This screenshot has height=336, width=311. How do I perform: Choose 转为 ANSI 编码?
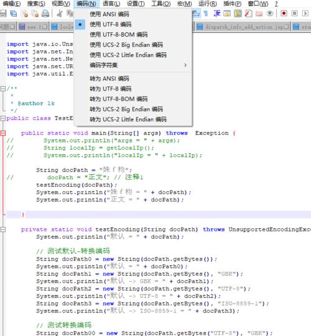pos(133,78)
